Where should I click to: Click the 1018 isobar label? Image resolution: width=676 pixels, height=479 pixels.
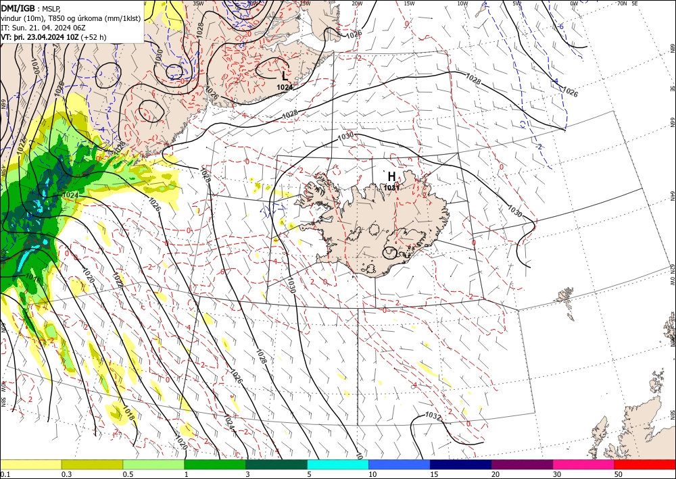pos(128,413)
